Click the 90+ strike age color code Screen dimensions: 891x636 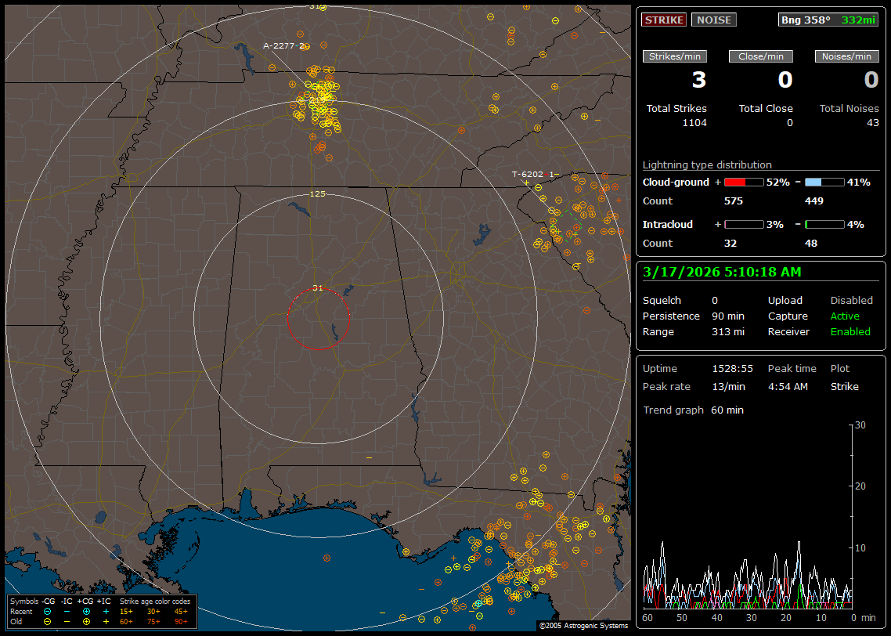[181, 621]
